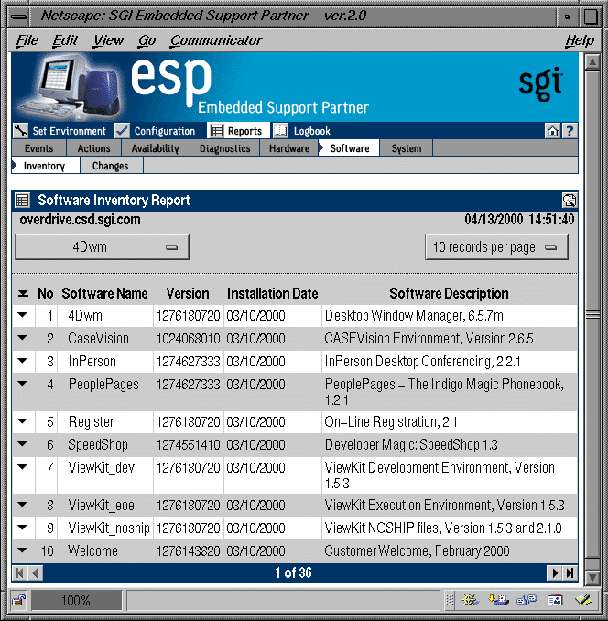Open Mailbox from component bar icon

click(x=498, y=601)
